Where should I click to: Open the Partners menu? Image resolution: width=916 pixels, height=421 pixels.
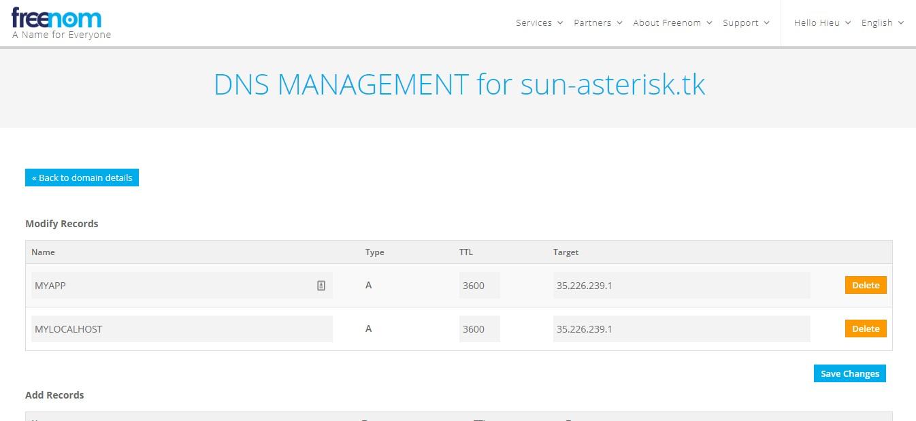[x=598, y=22]
